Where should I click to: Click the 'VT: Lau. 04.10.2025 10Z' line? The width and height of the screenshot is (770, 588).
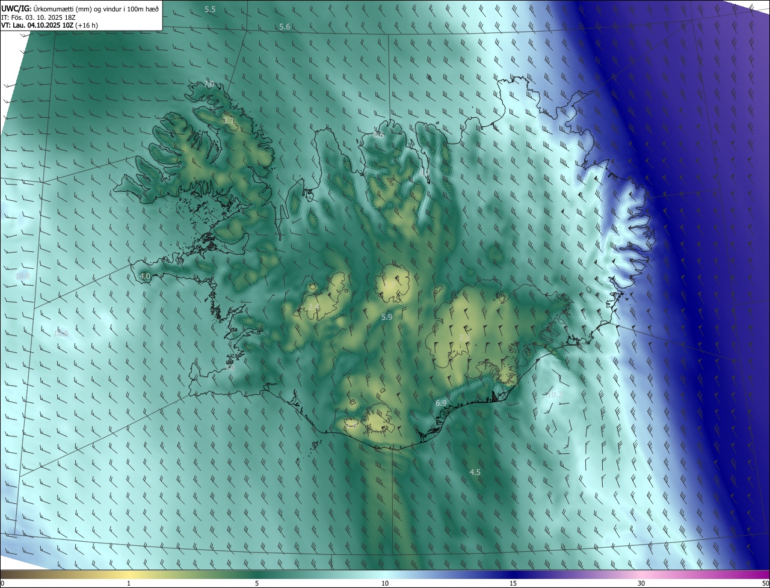pyautogui.click(x=49, y=25)
